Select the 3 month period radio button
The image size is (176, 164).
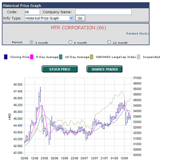(x=32, y=42)
